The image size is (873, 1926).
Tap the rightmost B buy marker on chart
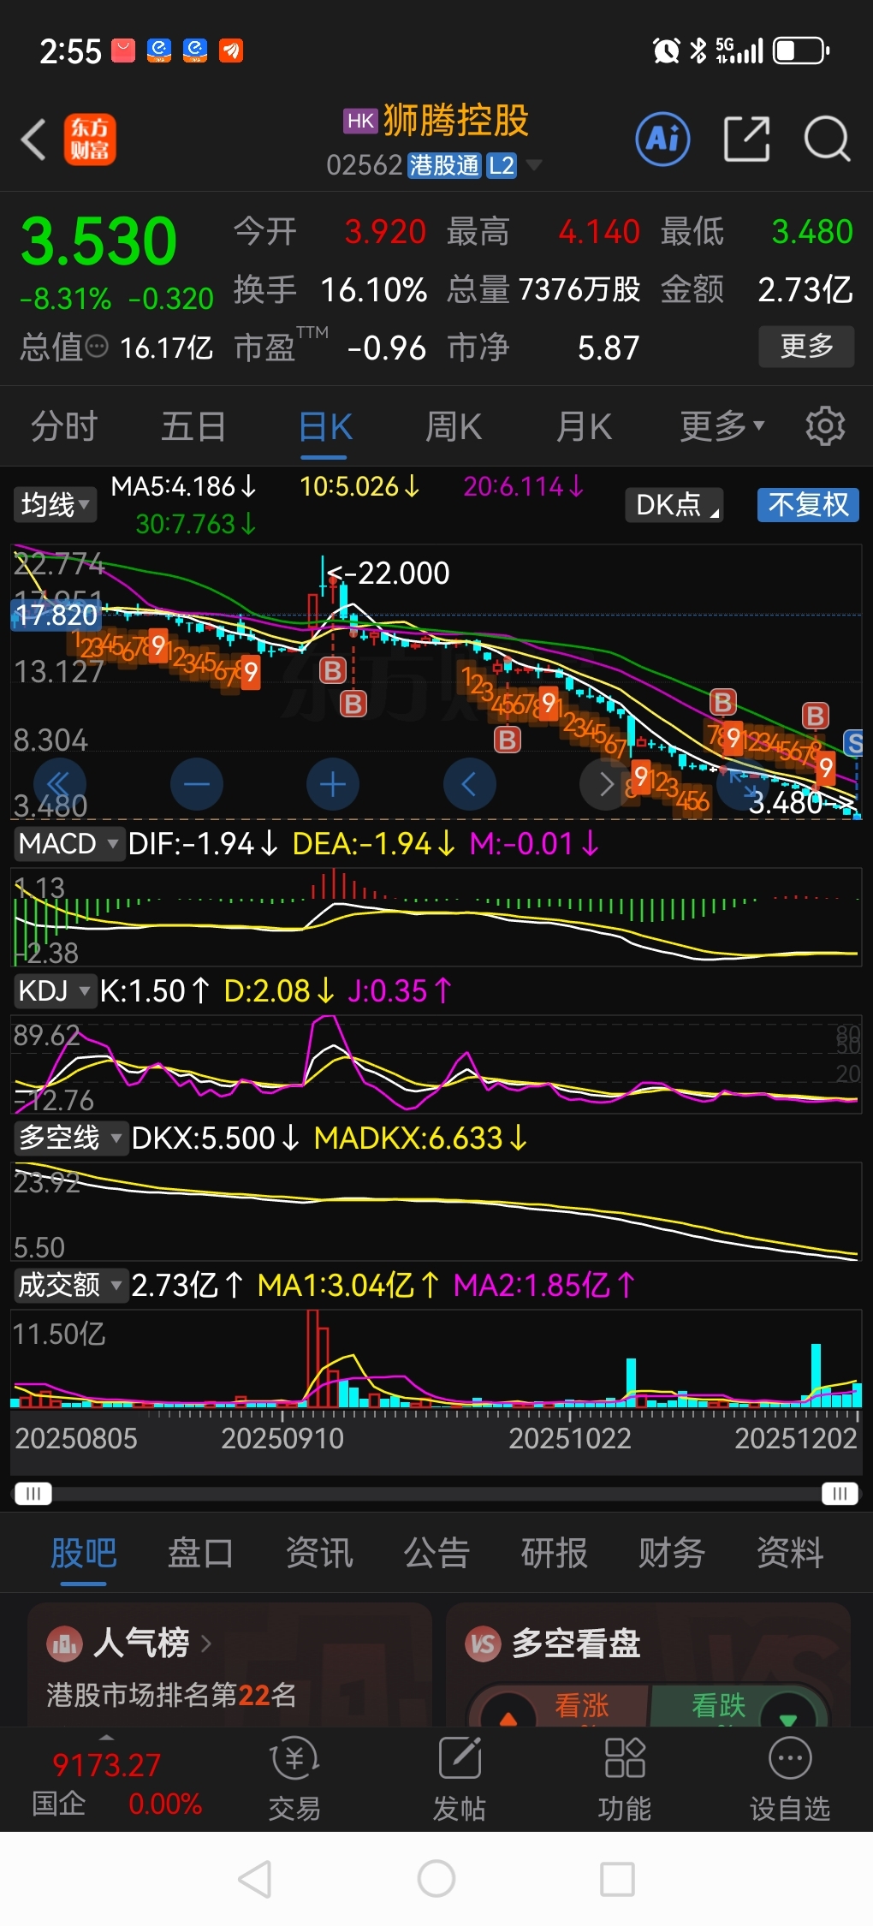coord(815,715)
